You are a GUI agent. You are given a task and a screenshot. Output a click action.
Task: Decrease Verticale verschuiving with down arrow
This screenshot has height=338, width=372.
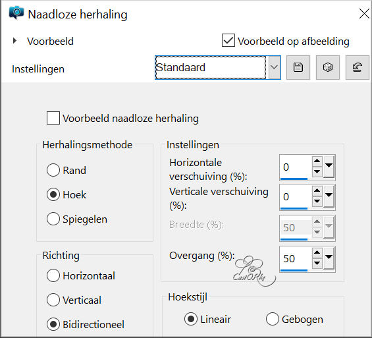click(317, 201)
